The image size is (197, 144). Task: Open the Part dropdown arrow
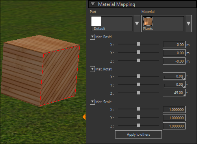[137, 24]
